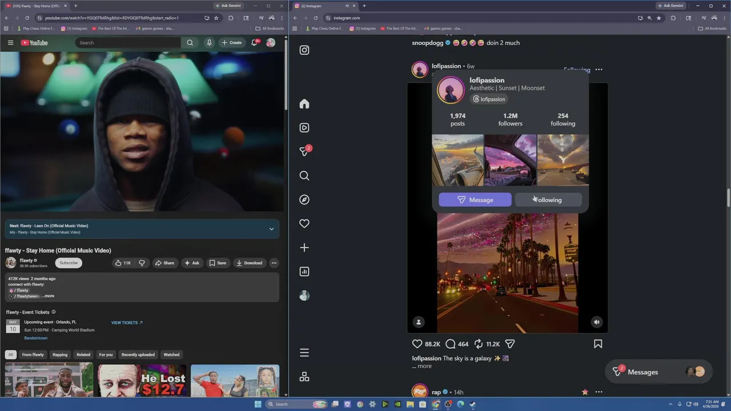
Task: Open comments on the lofipassion post
Action: (x=451, y=344)
